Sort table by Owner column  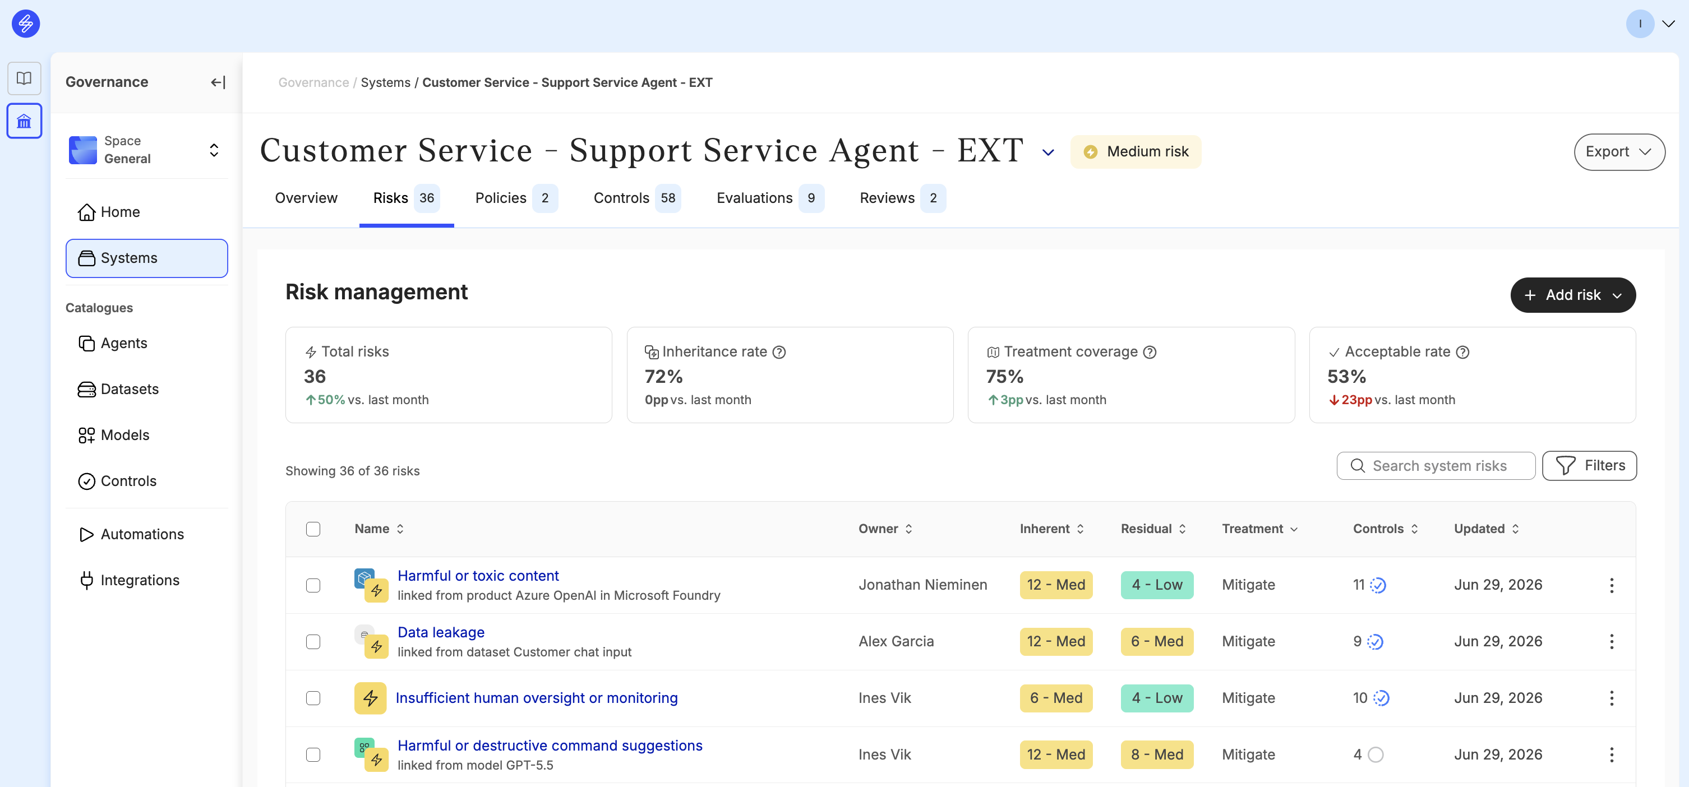885,529
